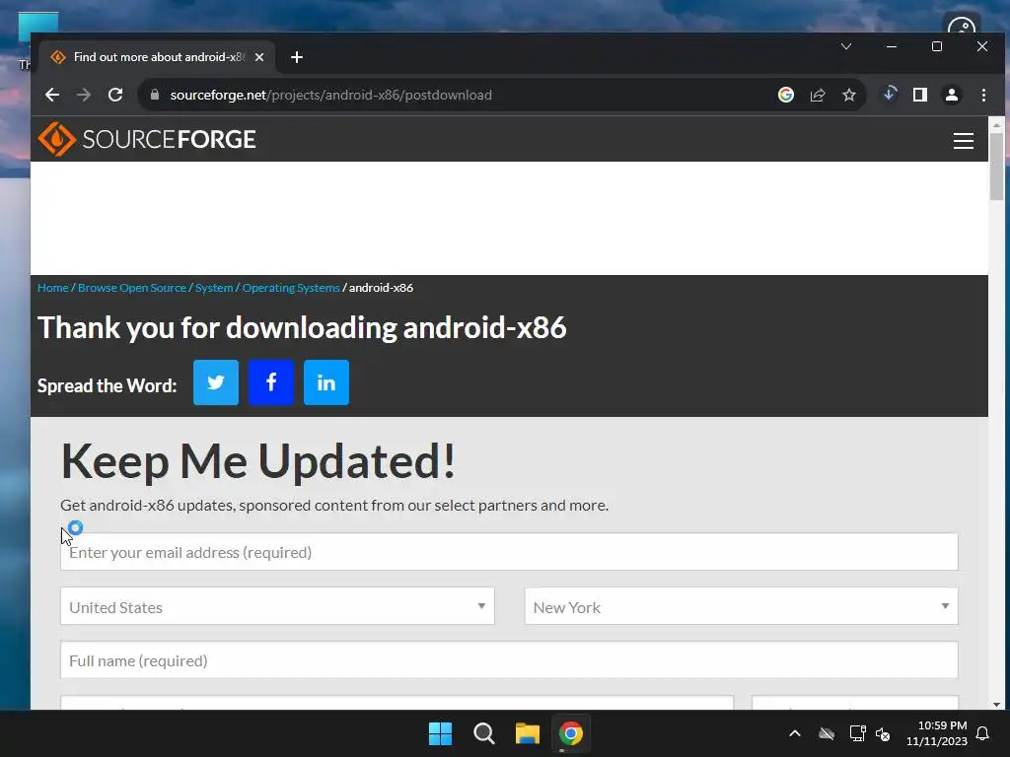This screenshot has height=757, width=1010.
Task: Share on LinkedIn
Action: (x=325, y=382)
